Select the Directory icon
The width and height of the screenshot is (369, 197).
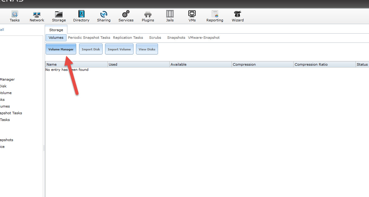[x=81, y=14]
